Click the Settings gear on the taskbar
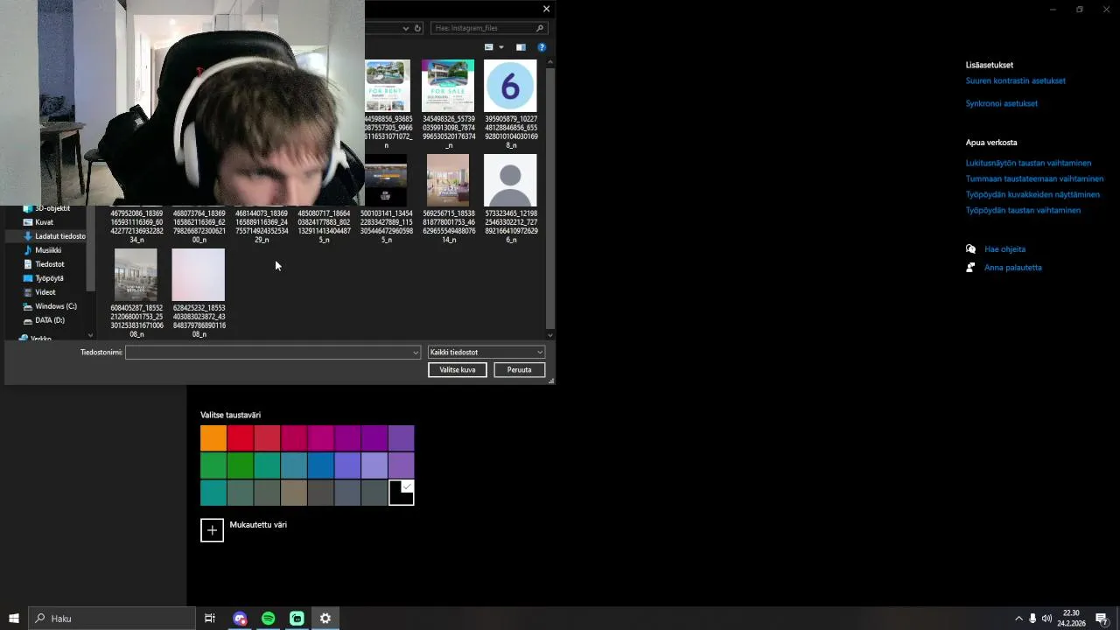This screenshot has width=1120, height=630. (x=325, y=619)
